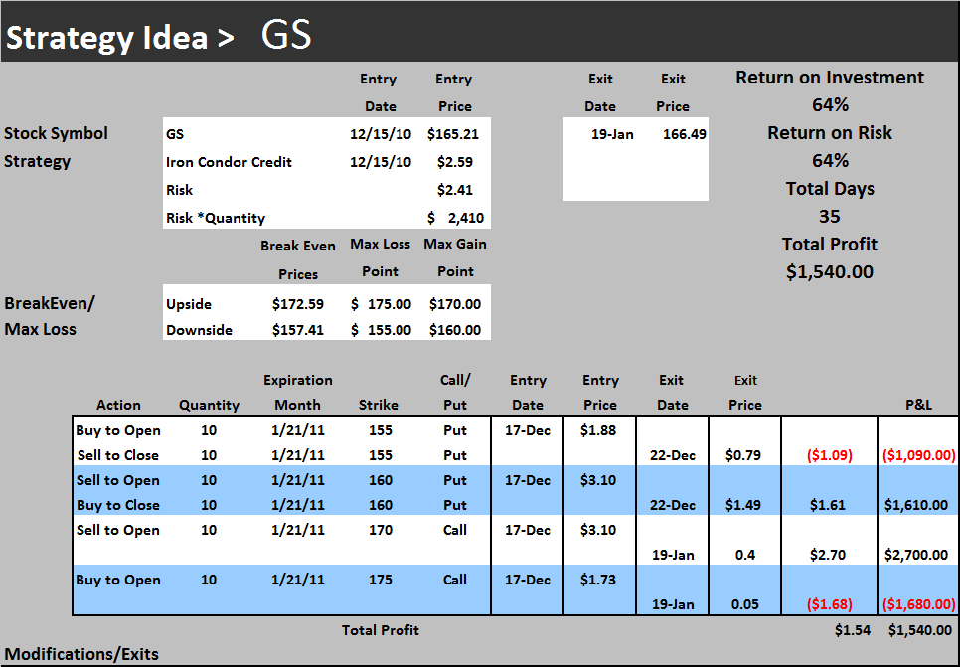
Task: Select "Buy to Open" in the 155 Put row
Action: click(x=118, y=430)
